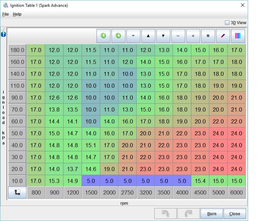Viewport: 261px width, 221px height.
Task: Click the blue help question mark icon
Action: pos(3,34)
